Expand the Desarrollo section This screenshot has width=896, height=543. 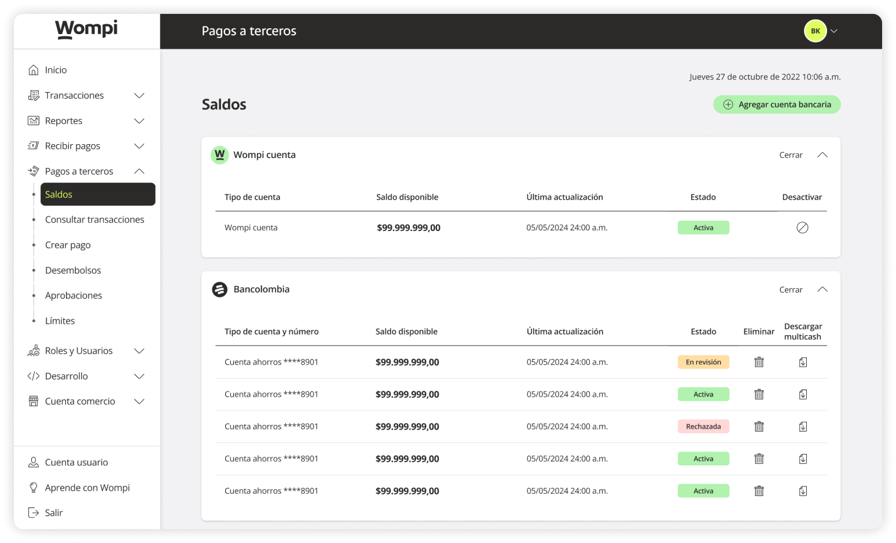point(139,376)
